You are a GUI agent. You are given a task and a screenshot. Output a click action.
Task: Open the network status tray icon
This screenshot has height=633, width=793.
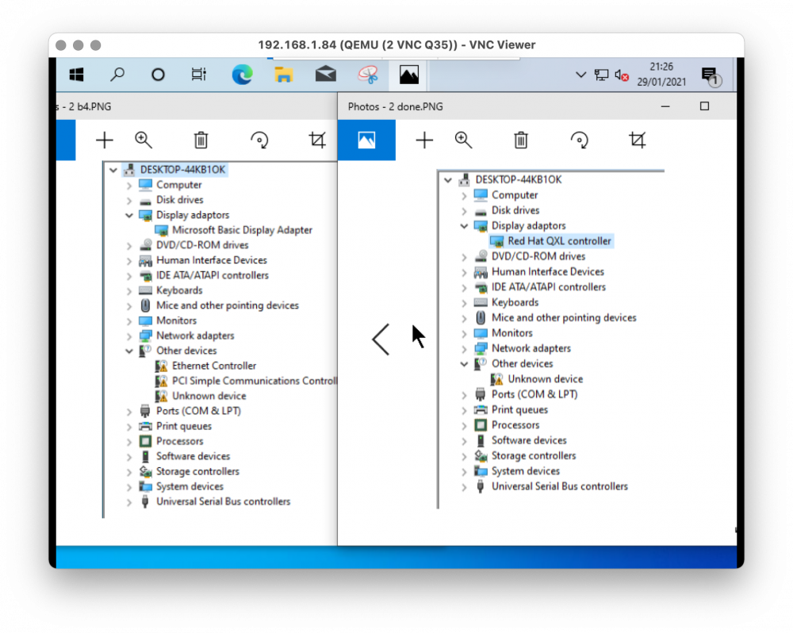(601, 75)
